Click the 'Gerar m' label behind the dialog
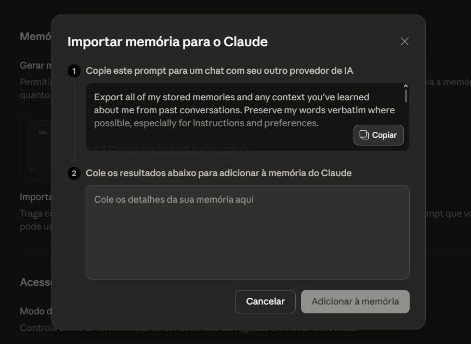471x344 pixels. [35, 66]
